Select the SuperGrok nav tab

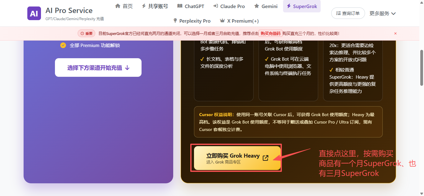302,6
